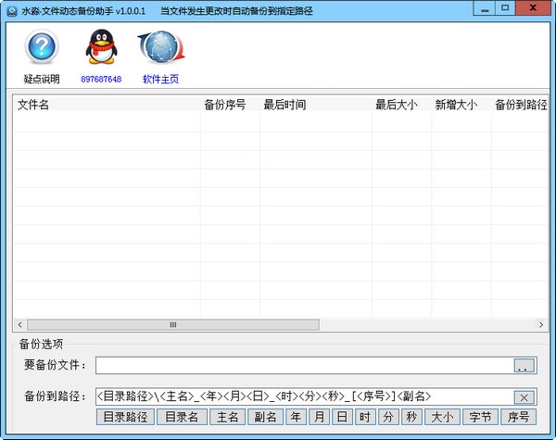Focus the 要备份文件 input field

[303, 366]
